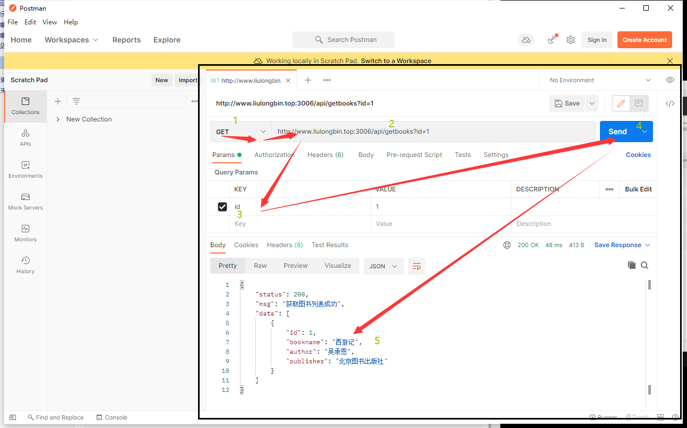Click the collections filter icon

point(76,101)
